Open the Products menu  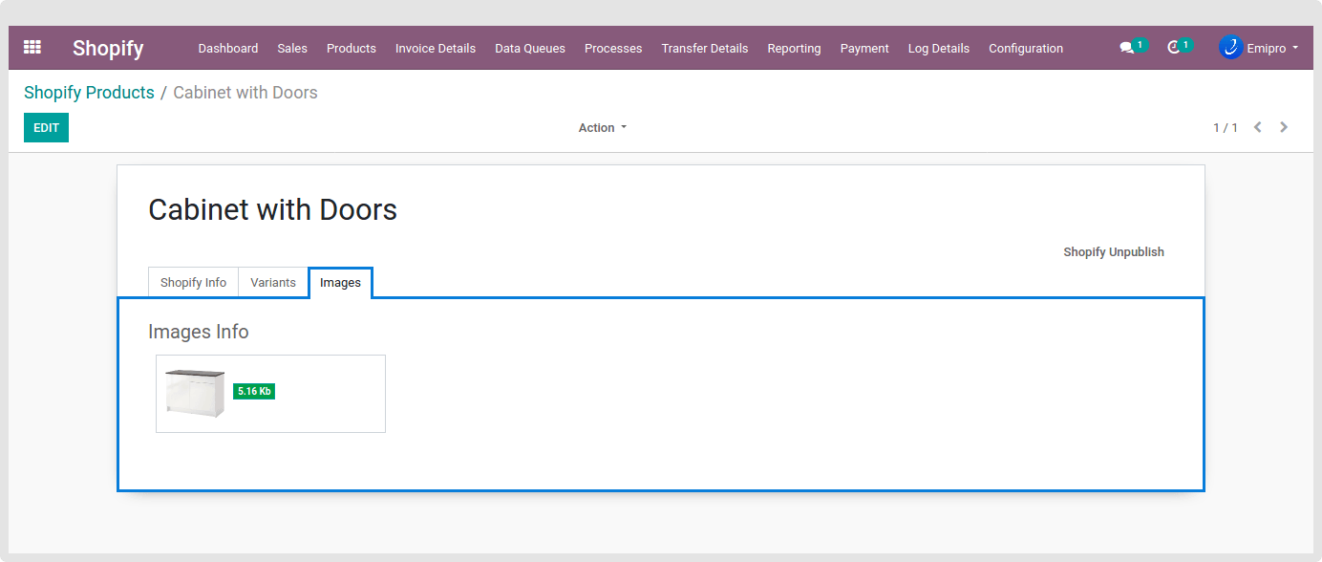point(351,48)
